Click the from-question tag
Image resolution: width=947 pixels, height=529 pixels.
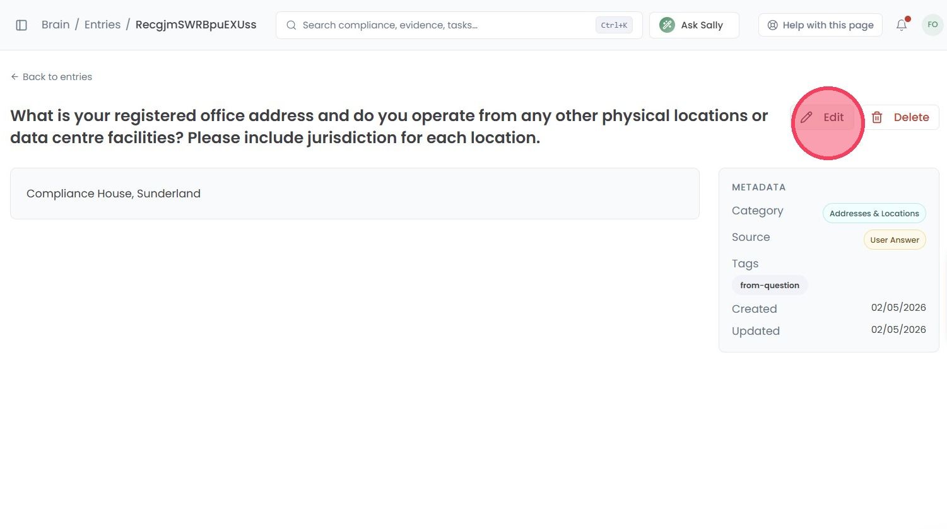coord(770,286)
